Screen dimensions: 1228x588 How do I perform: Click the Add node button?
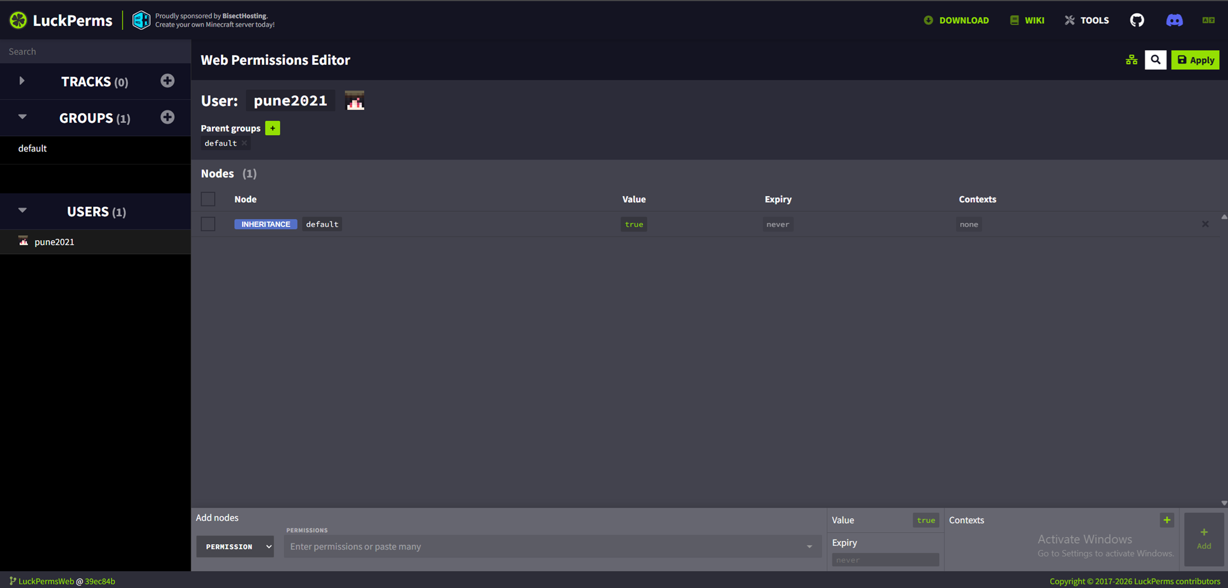coord(1203,539)
